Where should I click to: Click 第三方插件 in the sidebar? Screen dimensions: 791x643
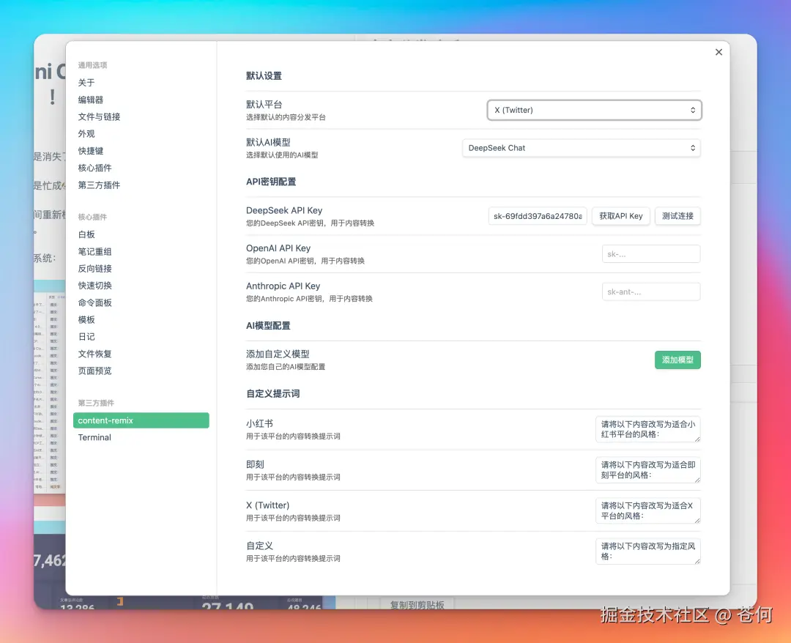click(x=99, y=185)
